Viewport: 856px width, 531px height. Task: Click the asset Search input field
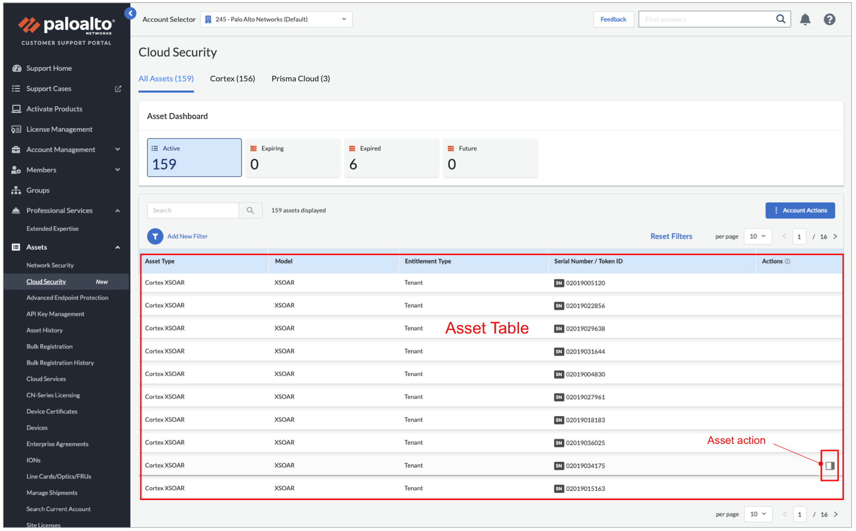[x=193, y=210]
